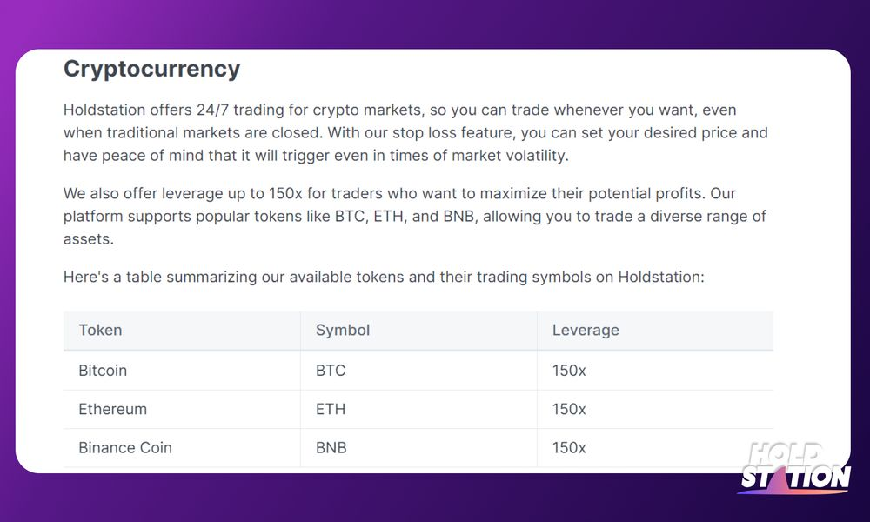Screen dimensions: 870x522
Task: Click the Ethereum 150x leverage cell
Action: (655, 410)
